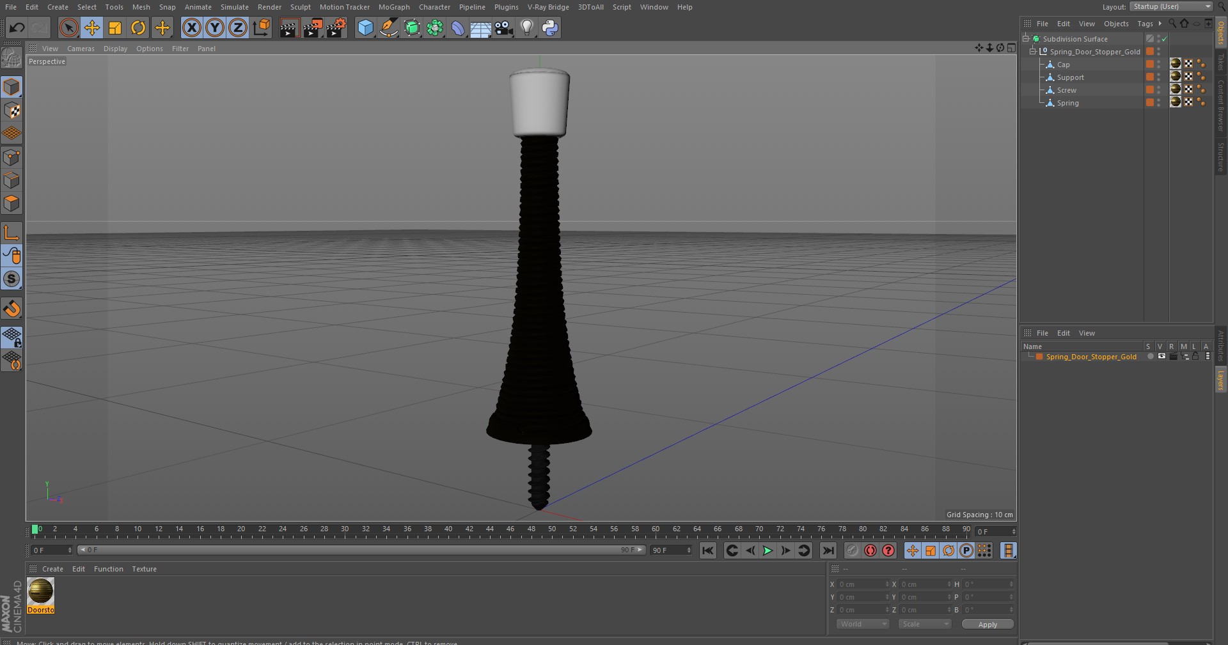Click the material tag on Cap
Viewport: 1228px width, 645px height.
1176,63
